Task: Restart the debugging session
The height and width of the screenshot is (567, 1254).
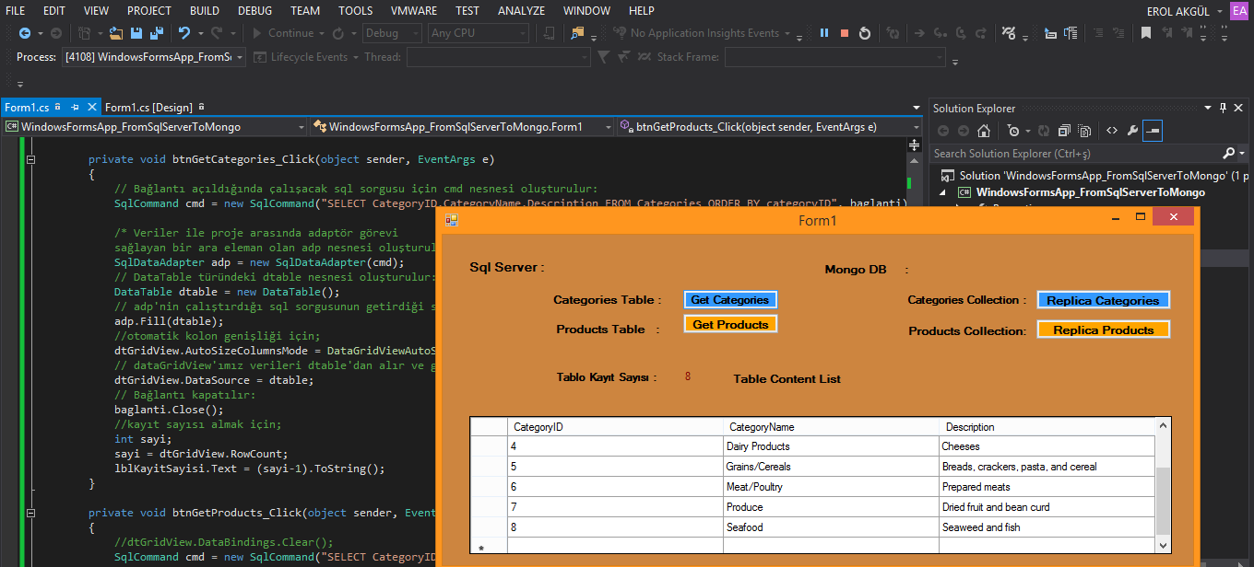Action: click(x=865, y=33)
